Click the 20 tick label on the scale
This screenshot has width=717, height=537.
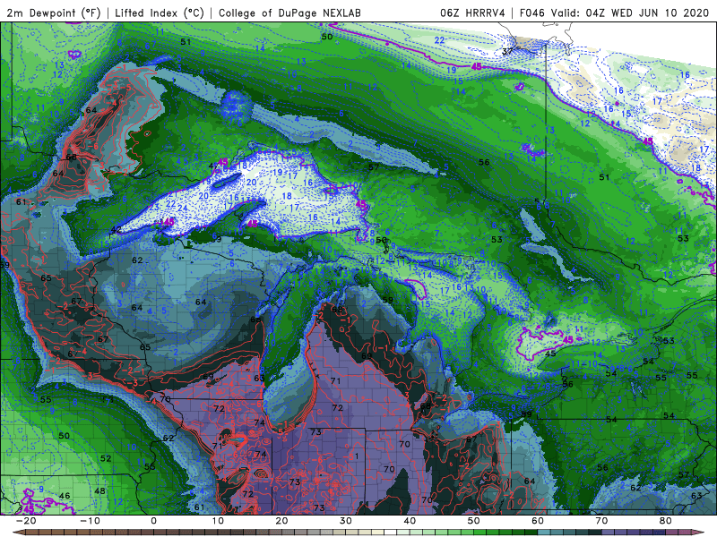pos(281,521)
